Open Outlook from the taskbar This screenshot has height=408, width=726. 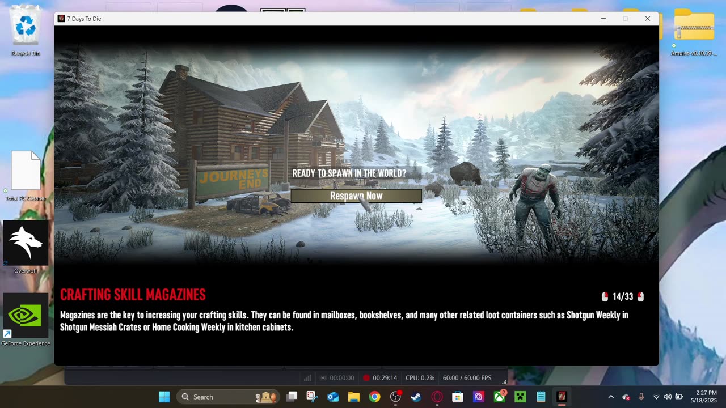click(333, 397)
